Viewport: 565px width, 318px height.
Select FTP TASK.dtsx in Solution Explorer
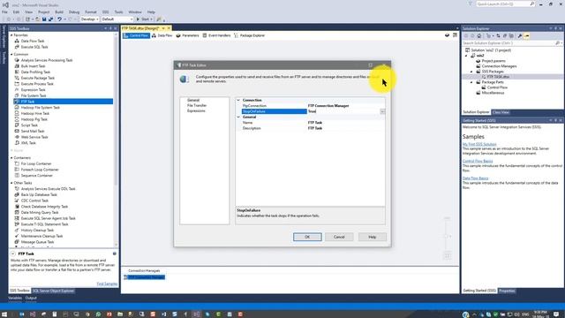click(x=498, y=77)
